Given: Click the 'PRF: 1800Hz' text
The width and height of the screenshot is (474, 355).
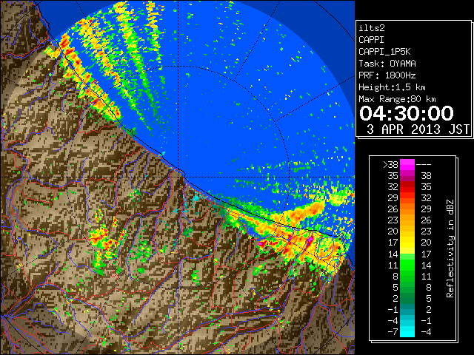Looking at the screenshot, I should click(387, 75).
